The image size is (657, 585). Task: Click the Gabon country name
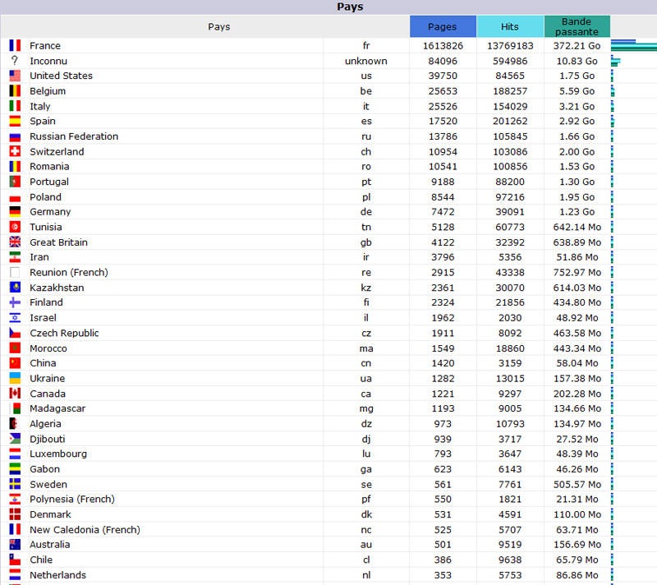pos(45,469)
